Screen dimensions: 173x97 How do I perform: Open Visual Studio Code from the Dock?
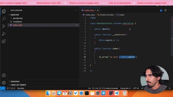click(117, 93)
